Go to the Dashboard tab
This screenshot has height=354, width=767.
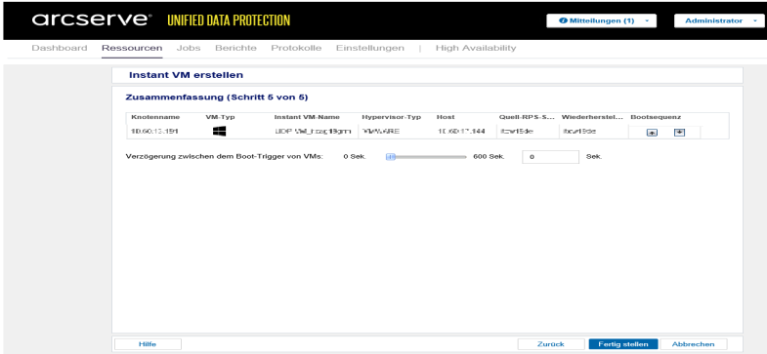(60, 48)
